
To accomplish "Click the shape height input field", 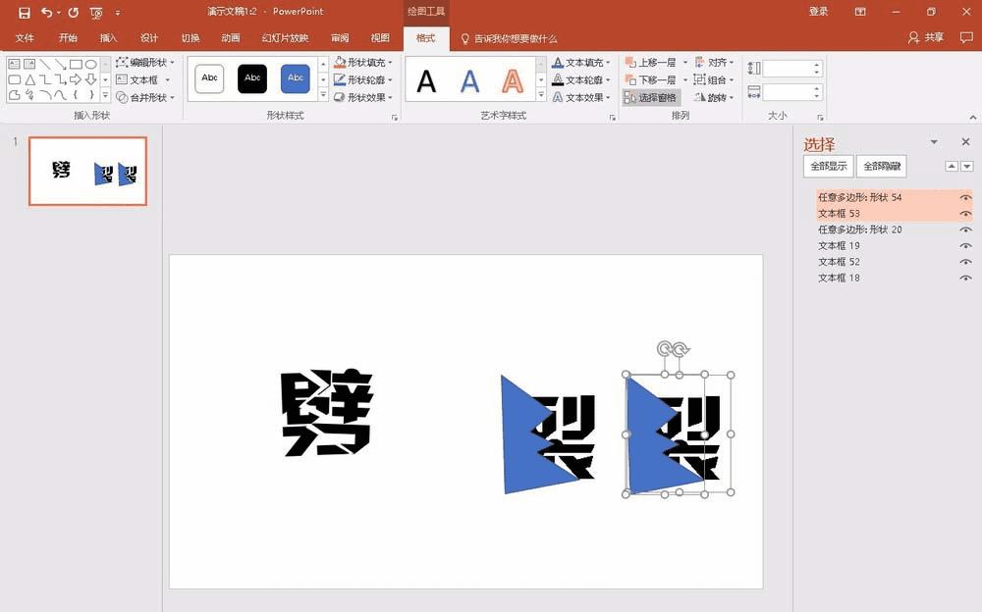I will (x=787, y=69).
